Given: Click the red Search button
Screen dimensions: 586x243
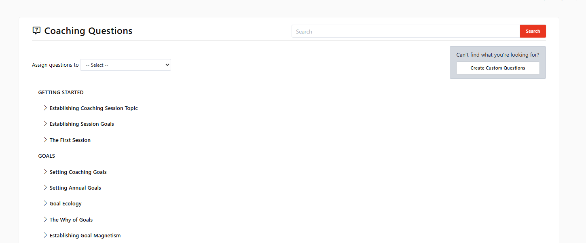Looking at the screenshot, I should (533, 31).
